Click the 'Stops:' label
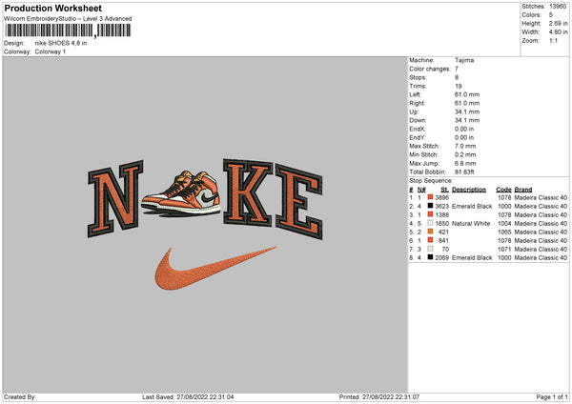 coord(418,77)
